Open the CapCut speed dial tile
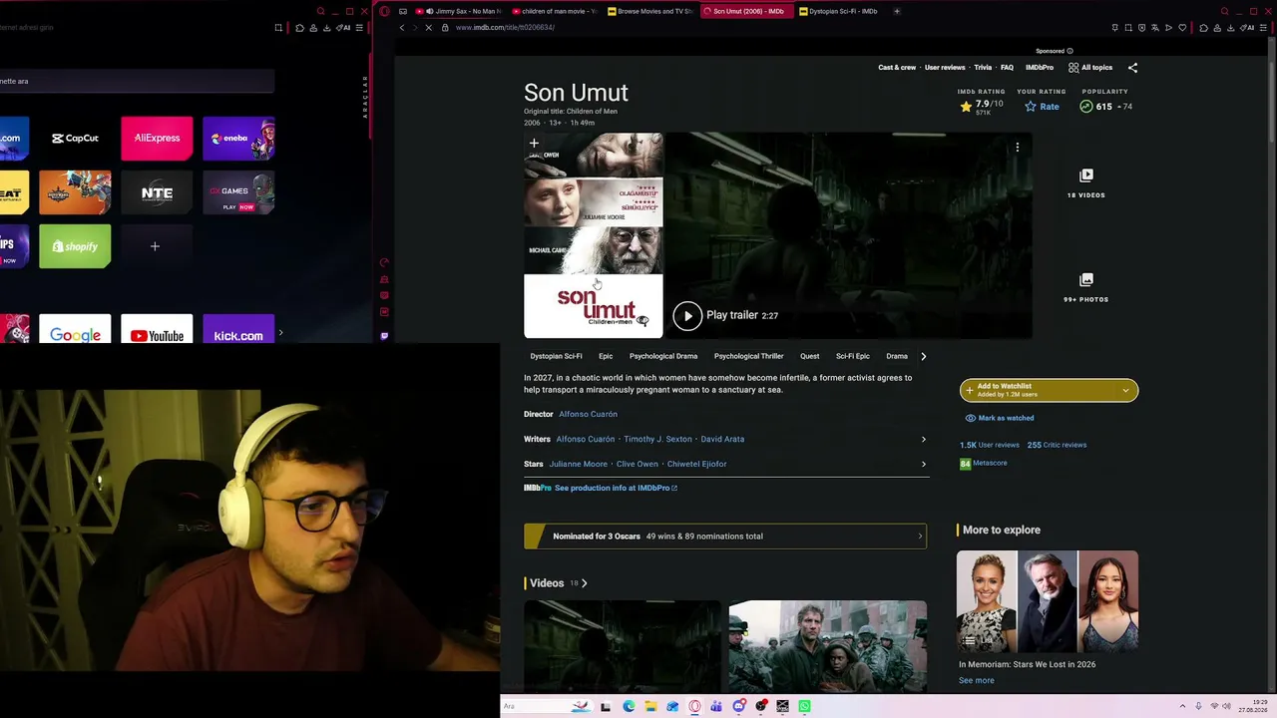Screen dimensions: 1277x718 point(75,139)
